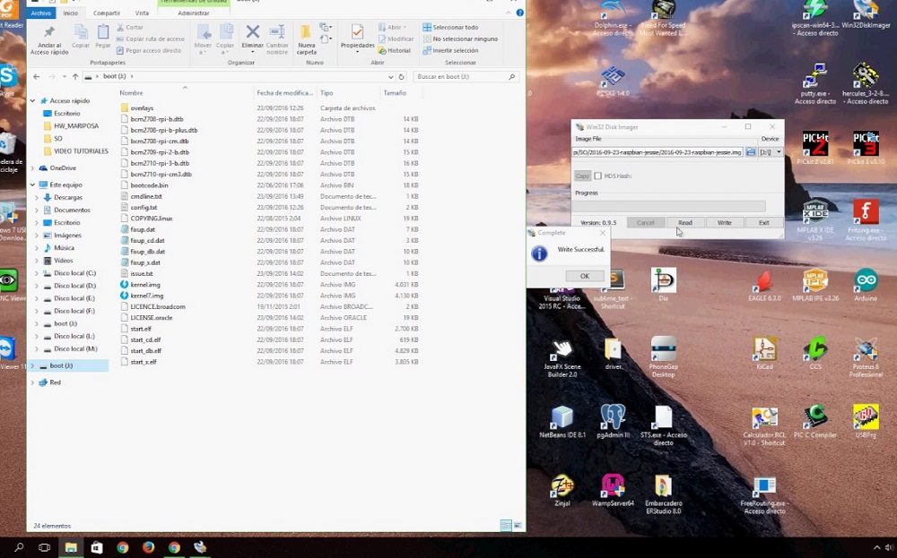The width and height of the screenshot is (897, 558).
Task: Click Seleccionar todo in the ribbon
Action: point(450,28)
